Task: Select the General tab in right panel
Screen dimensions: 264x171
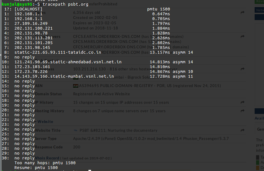Action: click(260, 129)
